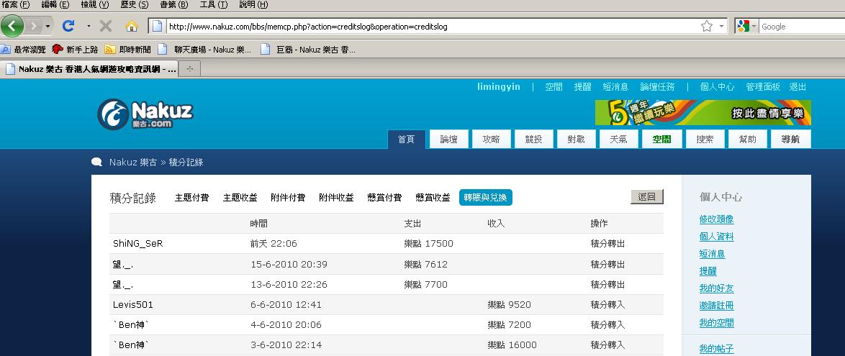Expand the address bar URL dropdown arrow
The width and height of the screenshot is (845, 356).
(x=722, y=27)
